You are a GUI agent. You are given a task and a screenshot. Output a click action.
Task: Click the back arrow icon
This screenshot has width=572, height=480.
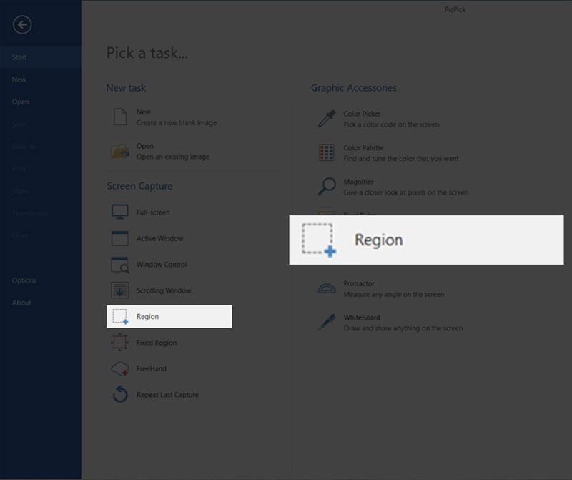[x=22, y=25]
